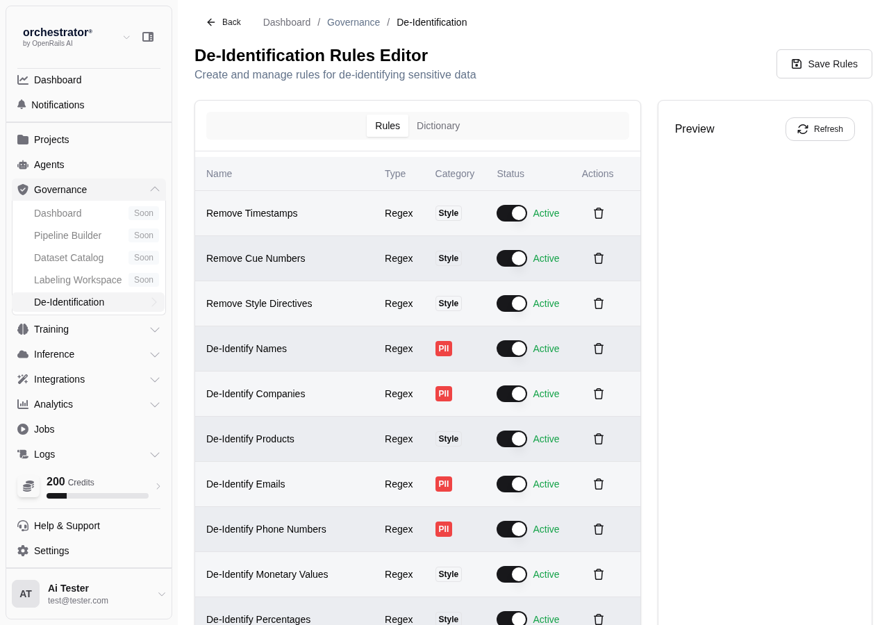Select the Projects folder icon in sidebar
Viewport: 889px width, 625px height.
[22, 140]
